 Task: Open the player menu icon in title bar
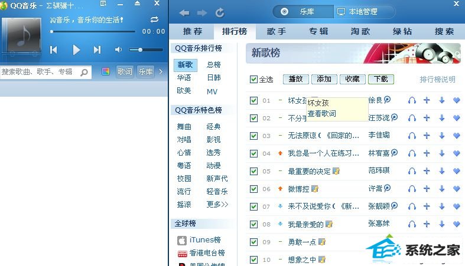tap(103, 4)
